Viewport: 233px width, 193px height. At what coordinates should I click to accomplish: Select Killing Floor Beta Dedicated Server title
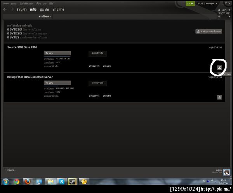tap(30, 77)
